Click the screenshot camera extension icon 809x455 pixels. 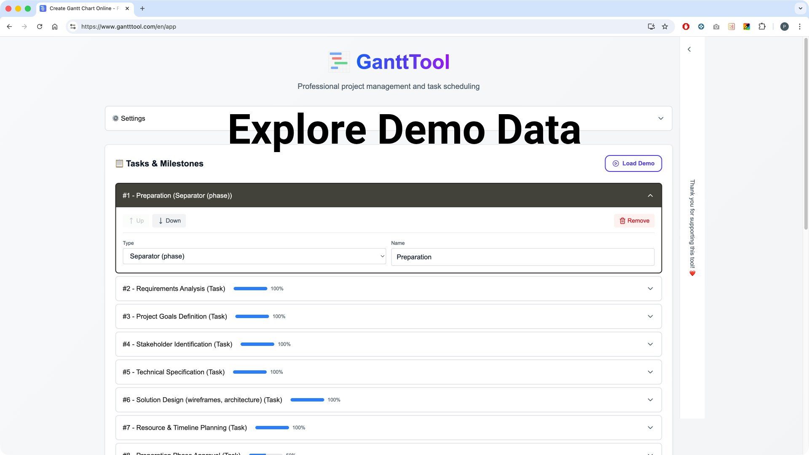716,26
